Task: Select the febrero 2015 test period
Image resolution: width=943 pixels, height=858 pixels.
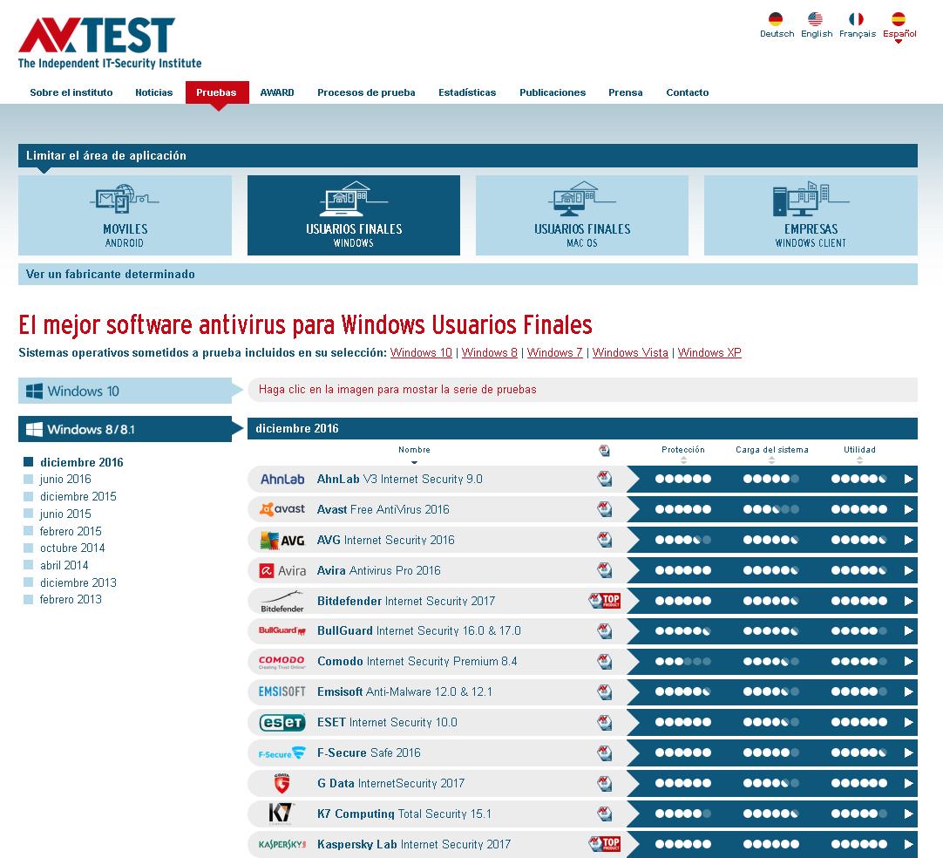Action: pyautogui.click(x=71, y=531)
